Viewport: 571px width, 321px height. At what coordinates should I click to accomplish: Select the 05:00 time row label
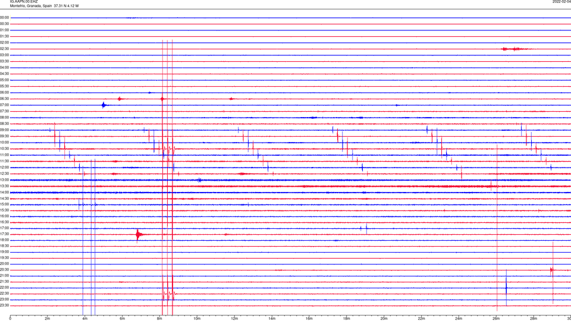coord(4,80)
